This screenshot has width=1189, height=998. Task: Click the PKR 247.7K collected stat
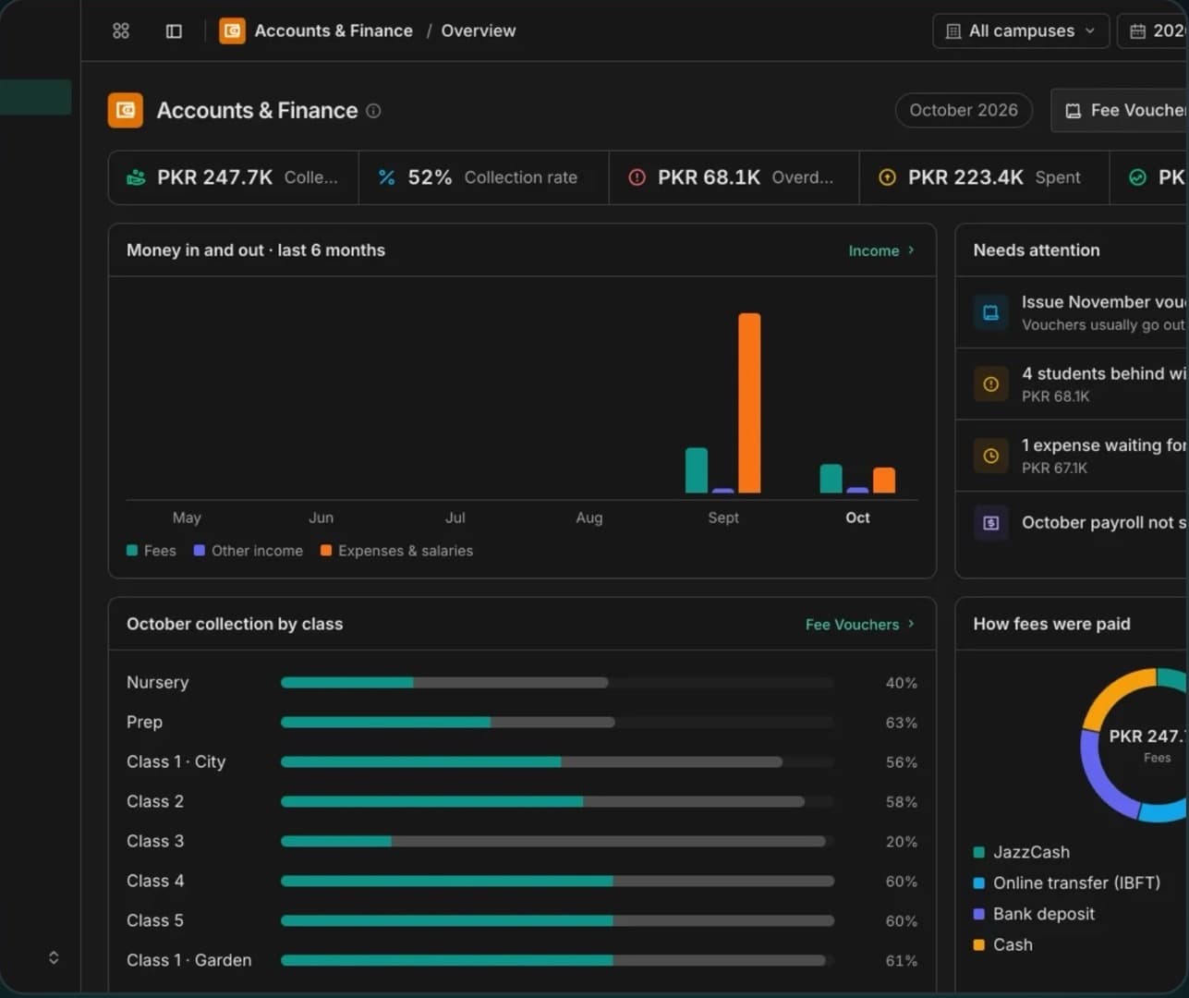234,177
